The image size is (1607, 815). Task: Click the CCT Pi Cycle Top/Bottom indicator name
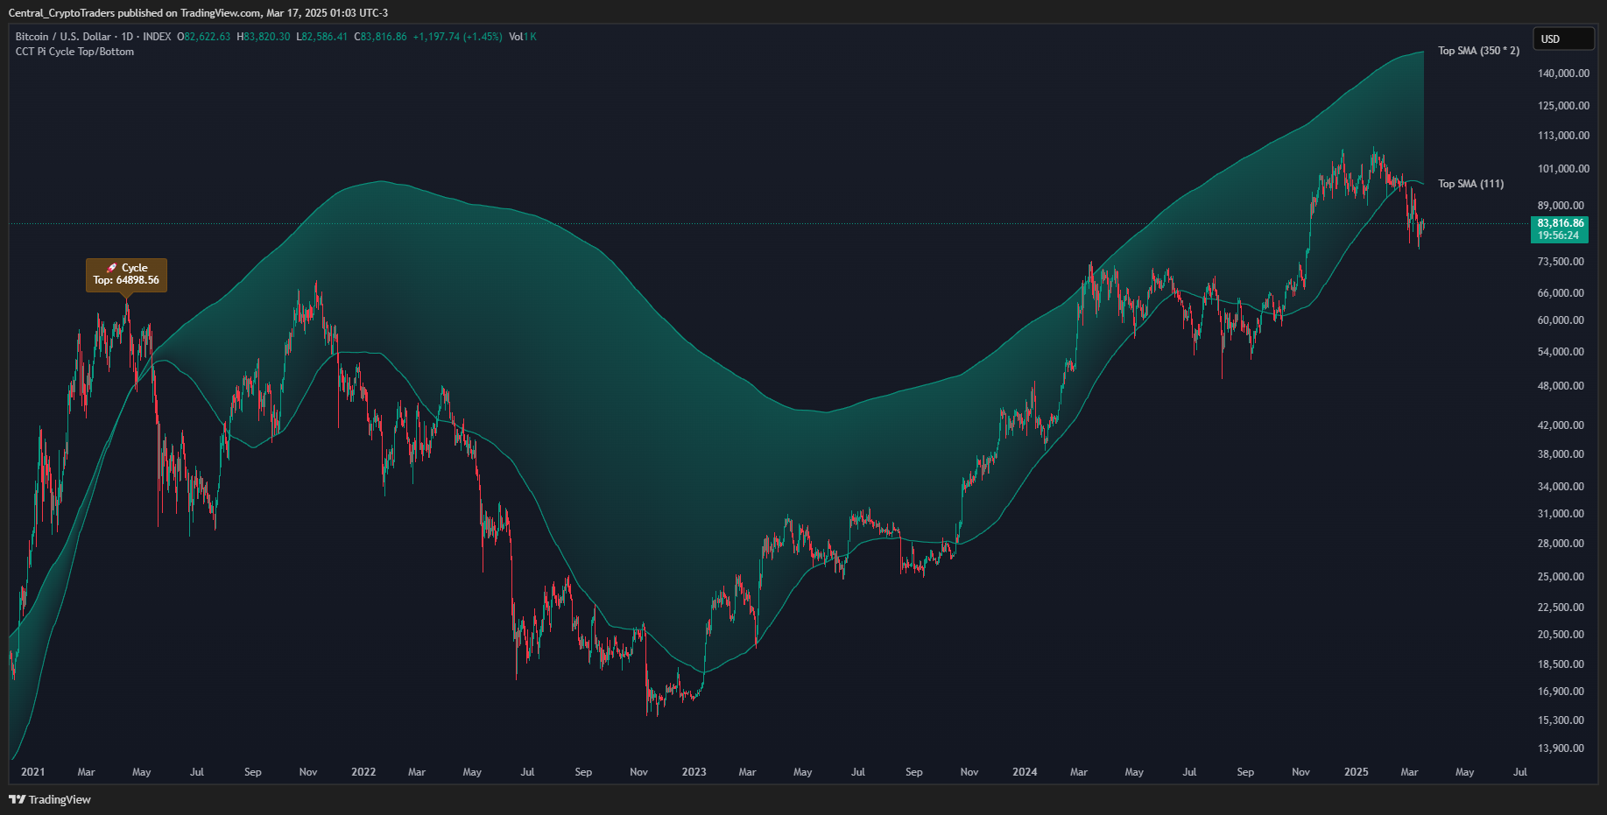pyautogui.click(x=74, y=52)
